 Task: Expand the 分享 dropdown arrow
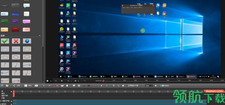21,86
